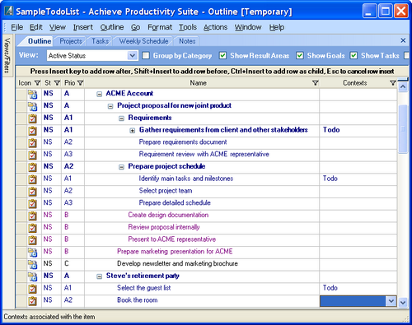Open the Format menu
This screenshot has height=325, width=412.
pos(160,27)
